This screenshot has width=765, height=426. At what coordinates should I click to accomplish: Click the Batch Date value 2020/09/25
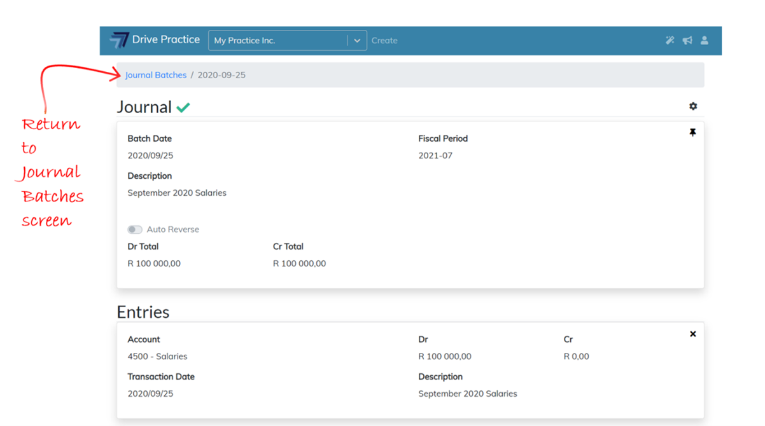click(150, 155)
